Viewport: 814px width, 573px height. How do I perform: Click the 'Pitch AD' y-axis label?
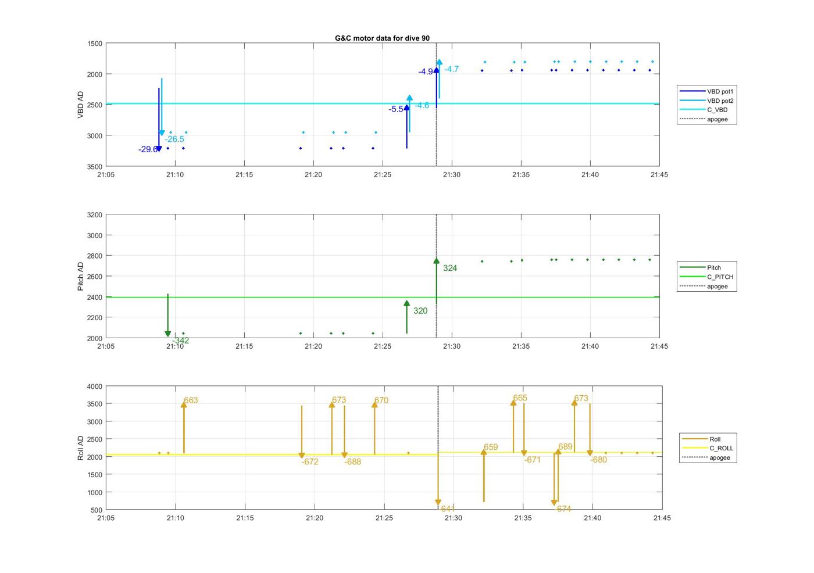(x=81, y=276)
